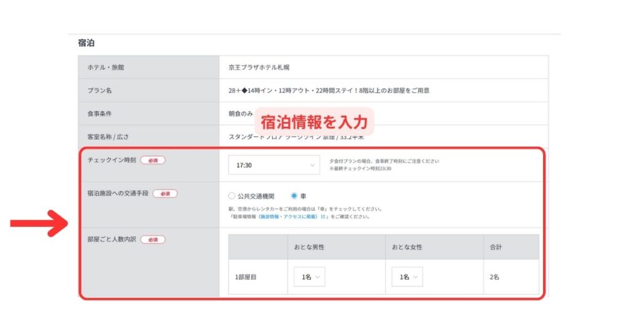
Task: Click the 必須 badge next to 宿泊施設への交通手段
Action: [165, 193]
